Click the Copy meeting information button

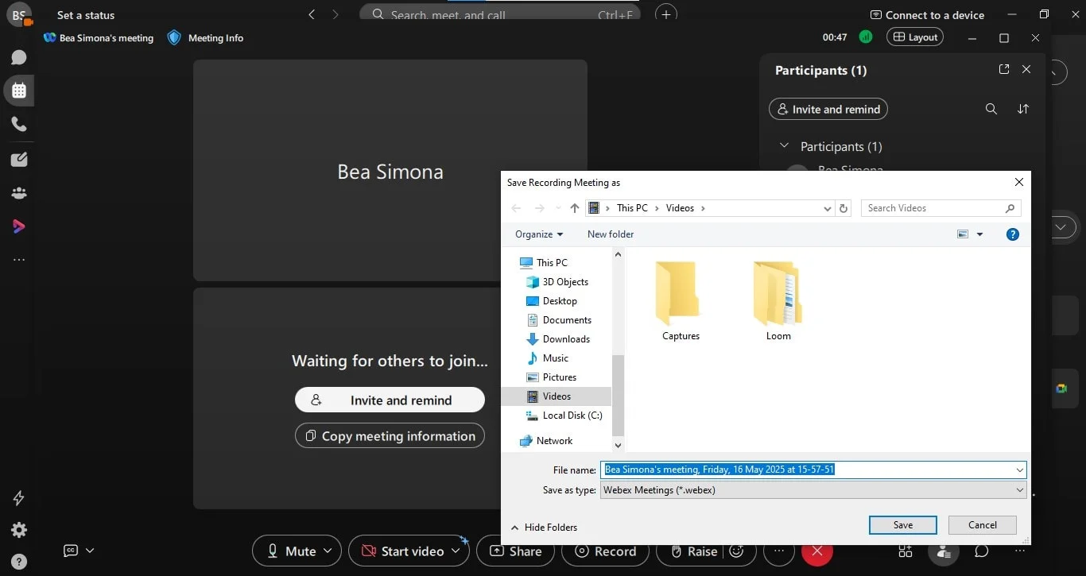pos(390,436)
